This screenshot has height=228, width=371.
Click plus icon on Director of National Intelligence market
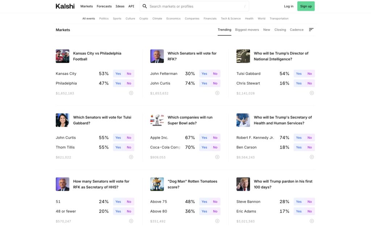tap(312, 93)
